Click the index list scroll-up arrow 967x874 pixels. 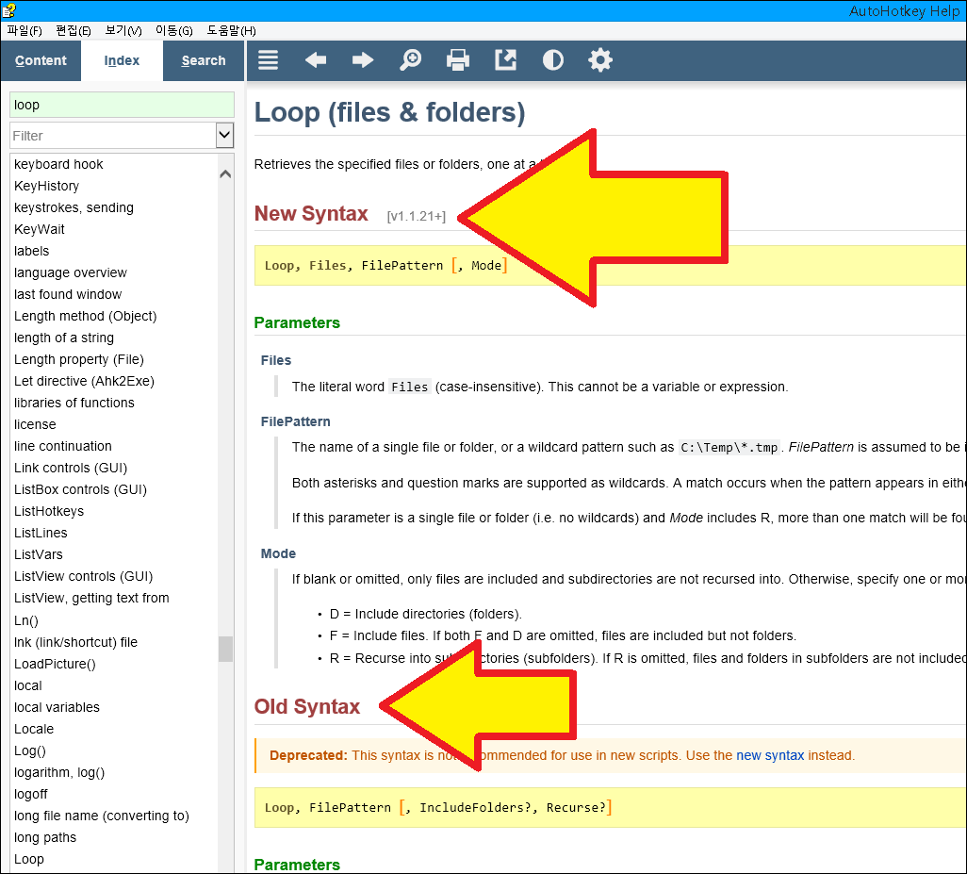[225, 173]
